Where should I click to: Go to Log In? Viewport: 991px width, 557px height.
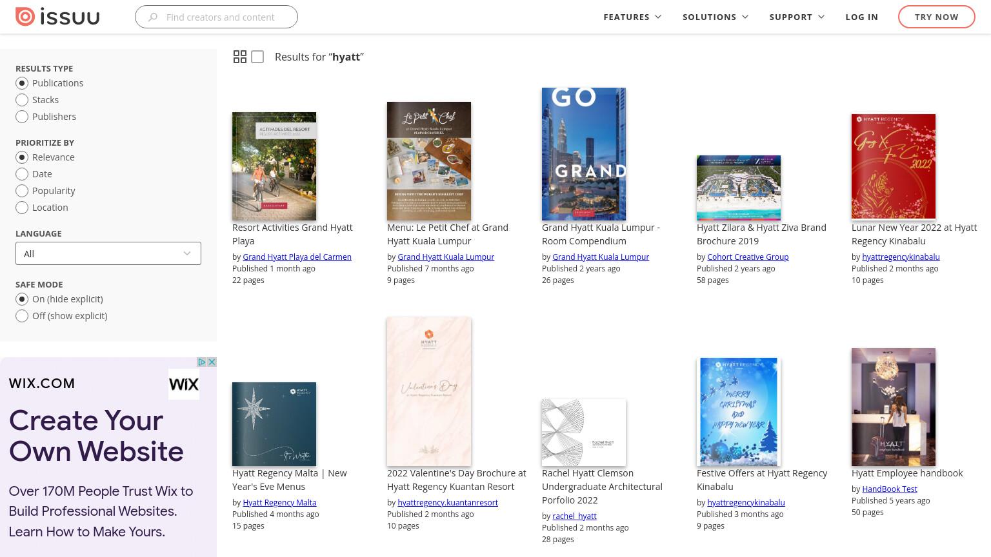(862, 17)
